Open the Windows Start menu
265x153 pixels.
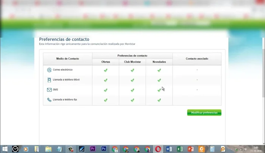(x=5, y=149)
